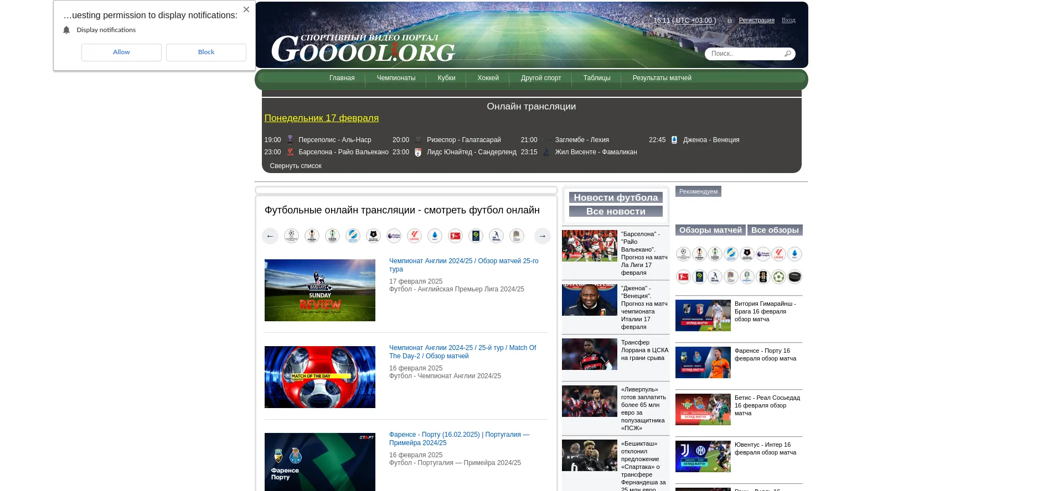Select the LaLiga icon in the broadcasts carousel
Screen dimensions: 1063x491
[x=414, y=236]
